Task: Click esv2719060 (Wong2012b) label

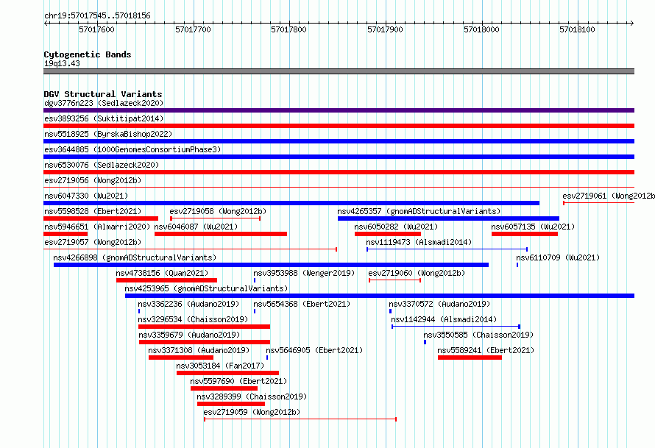Action: (x=417, y=273)
